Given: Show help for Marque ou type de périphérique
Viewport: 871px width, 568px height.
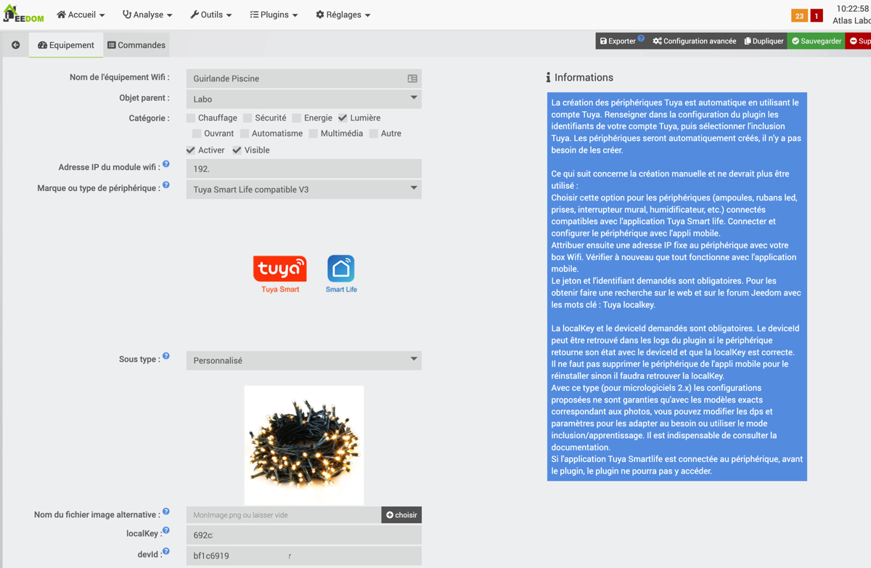Looking at the screenshot, I should coord(166,185).
